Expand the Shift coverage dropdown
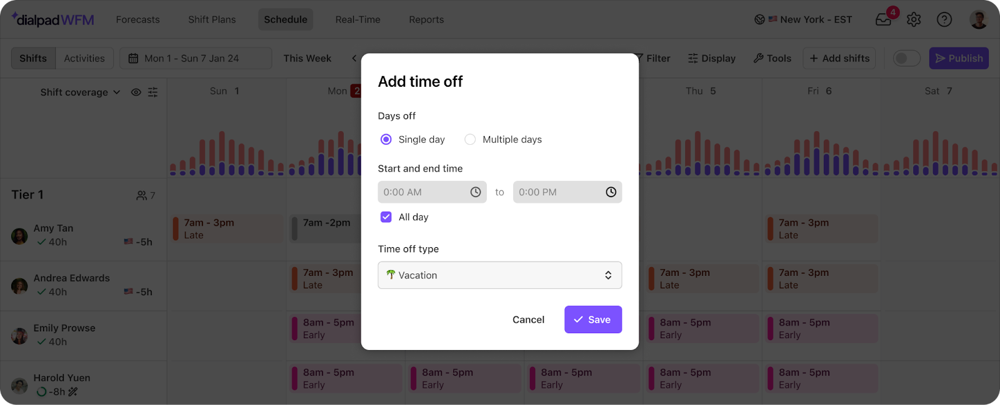1000x405 pixels. coord(81,92)
